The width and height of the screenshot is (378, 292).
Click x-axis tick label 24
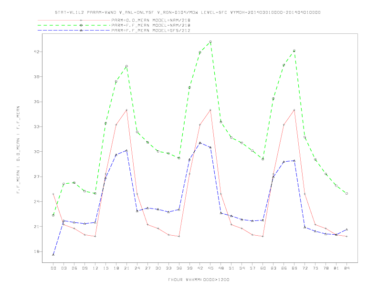[137, 268]
